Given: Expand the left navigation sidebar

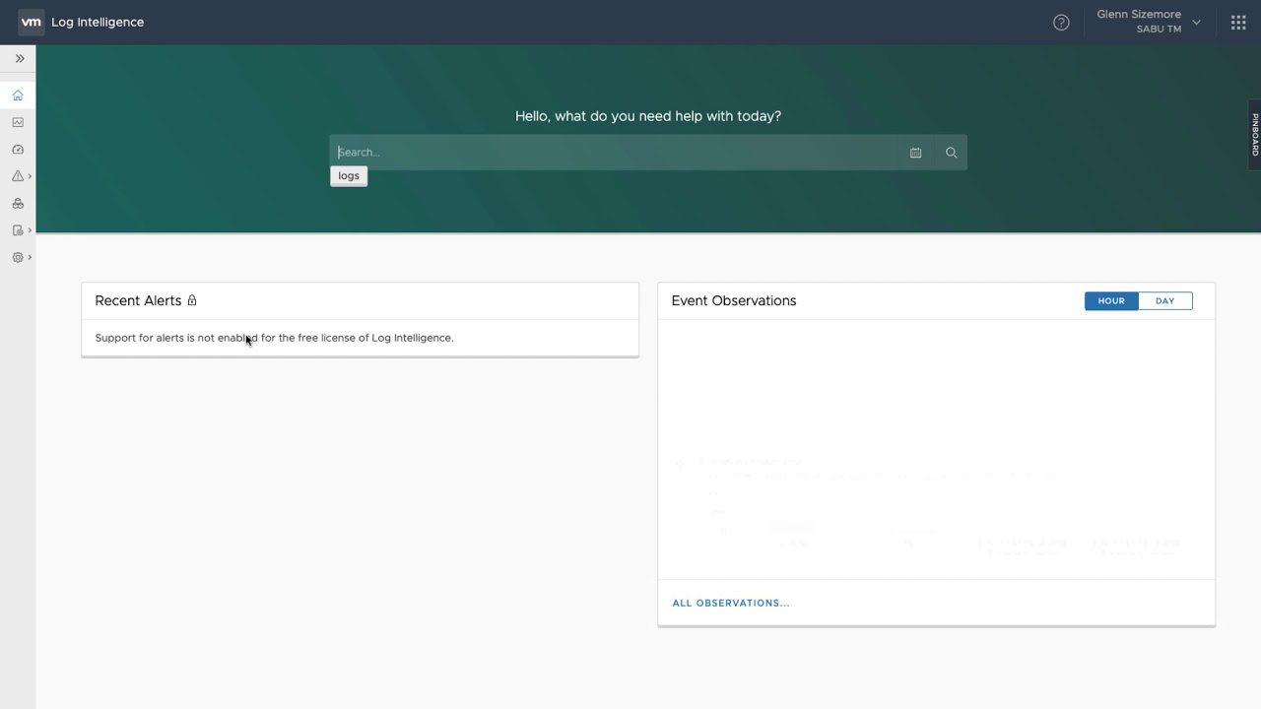Looking at the screenshot, I should 19,58.
